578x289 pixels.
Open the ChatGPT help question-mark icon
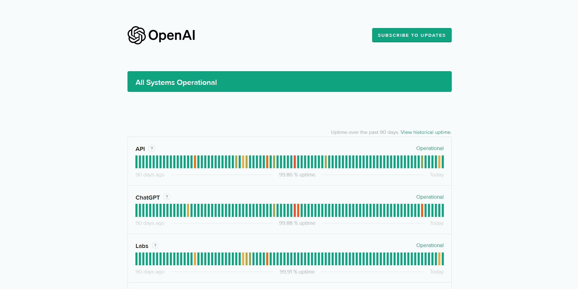[x=167, y=197]
